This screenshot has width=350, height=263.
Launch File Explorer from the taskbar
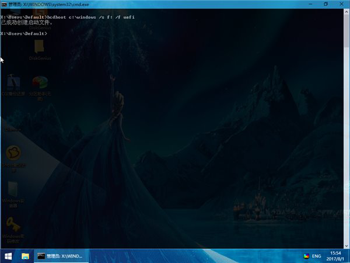click(x=26, y=256)
